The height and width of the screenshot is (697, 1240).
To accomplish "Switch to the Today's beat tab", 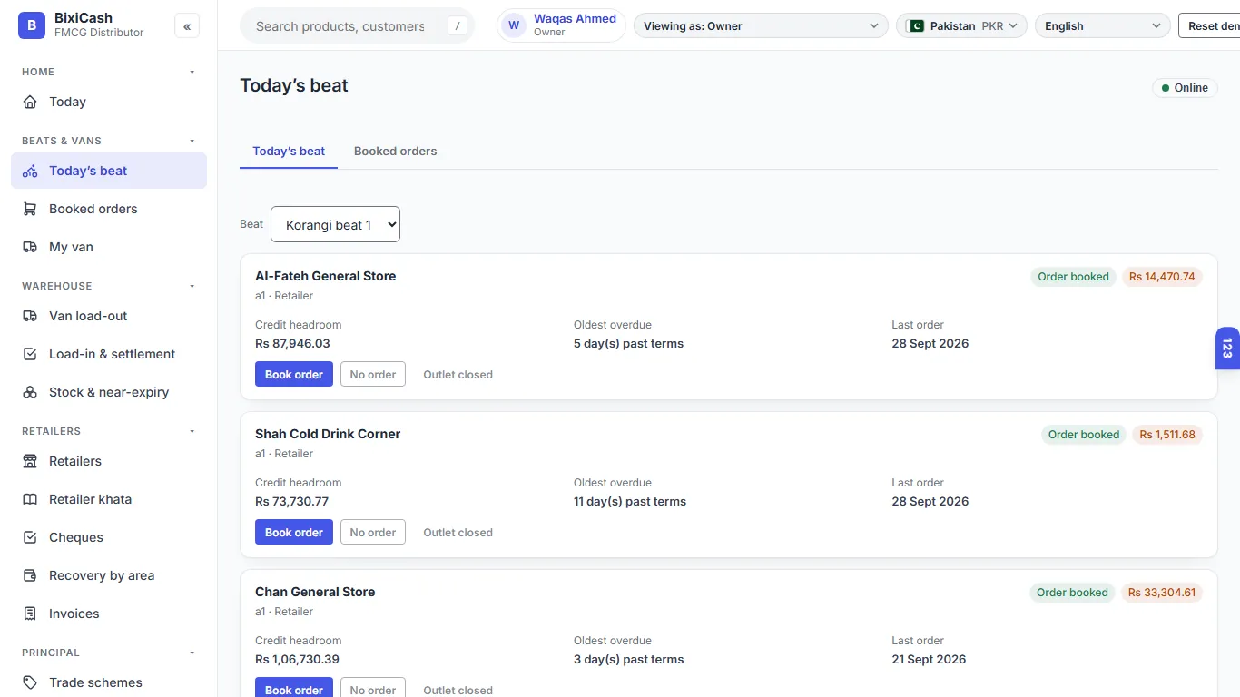I will [x=289, y=151].
